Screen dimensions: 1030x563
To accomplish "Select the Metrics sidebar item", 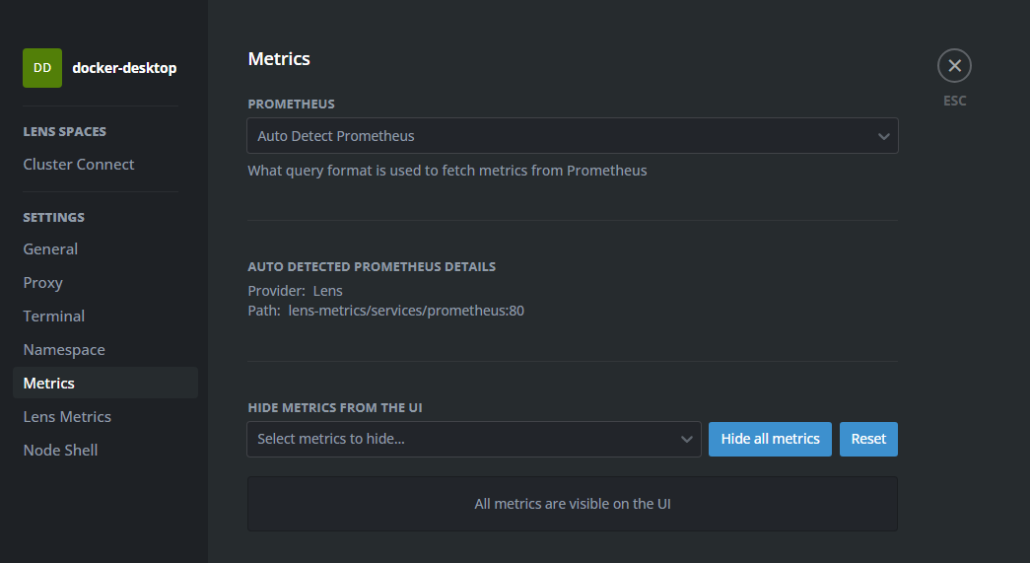I will pyautogui.click(x=105, y=383).
